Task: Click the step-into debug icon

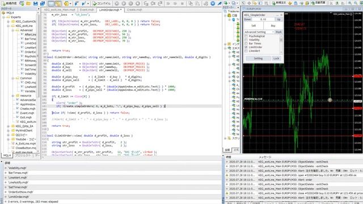Action: [x=146, y=3]
